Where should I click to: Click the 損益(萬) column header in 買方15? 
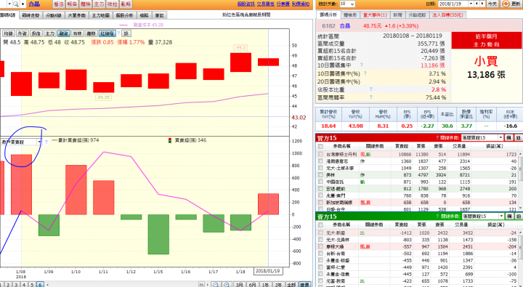(x=495, y=146)
